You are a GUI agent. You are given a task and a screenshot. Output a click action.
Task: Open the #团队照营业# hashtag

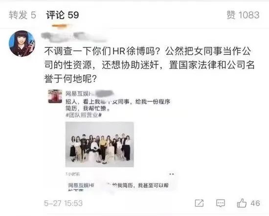point(84,115)
